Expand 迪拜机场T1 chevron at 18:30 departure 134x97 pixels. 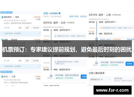[x=72, y=30]
